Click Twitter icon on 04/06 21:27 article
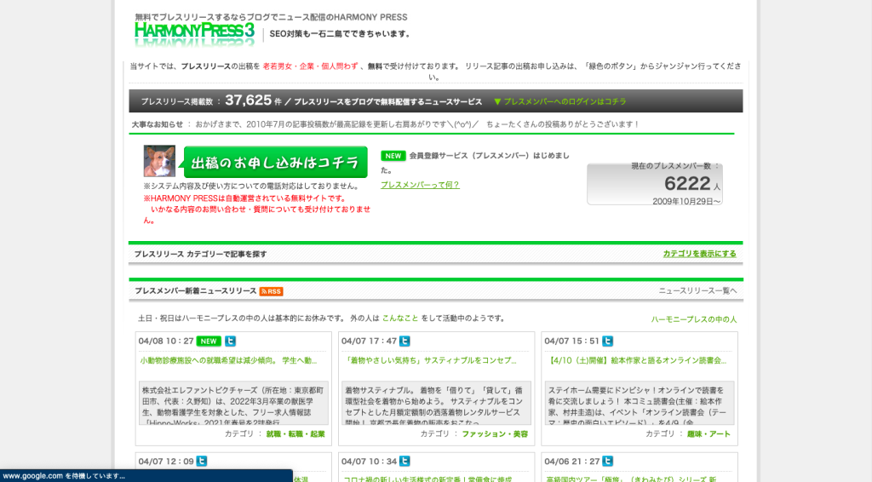 [x=608, y=462]
